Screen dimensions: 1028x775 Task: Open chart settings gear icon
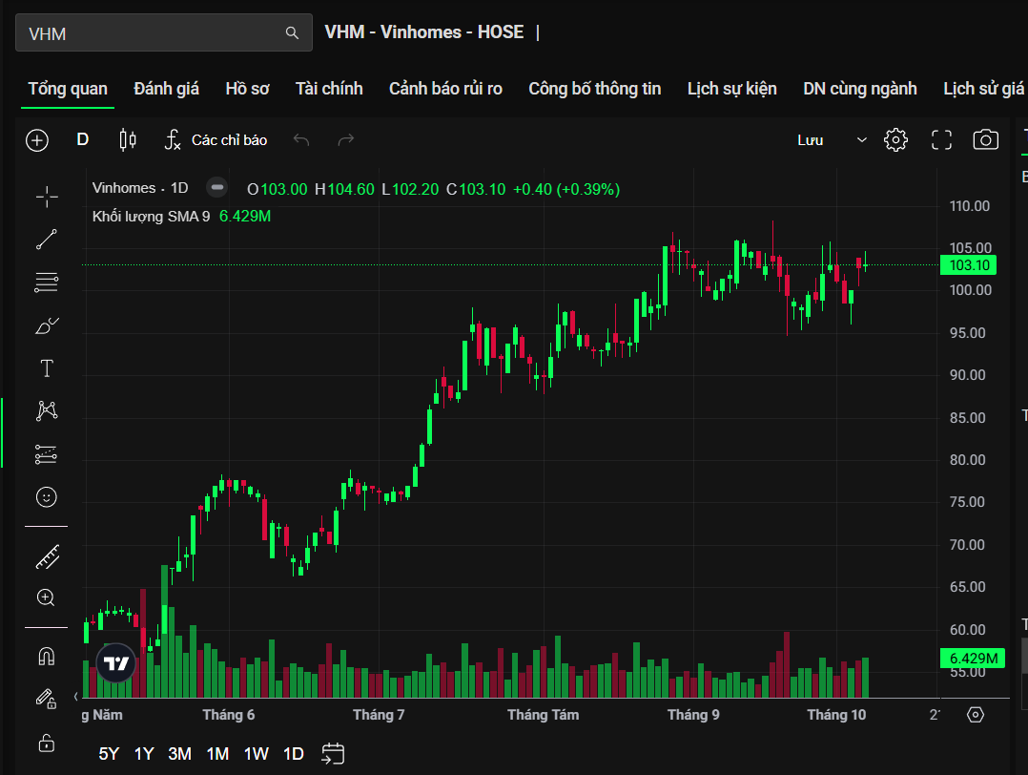(x=895, y=140)
